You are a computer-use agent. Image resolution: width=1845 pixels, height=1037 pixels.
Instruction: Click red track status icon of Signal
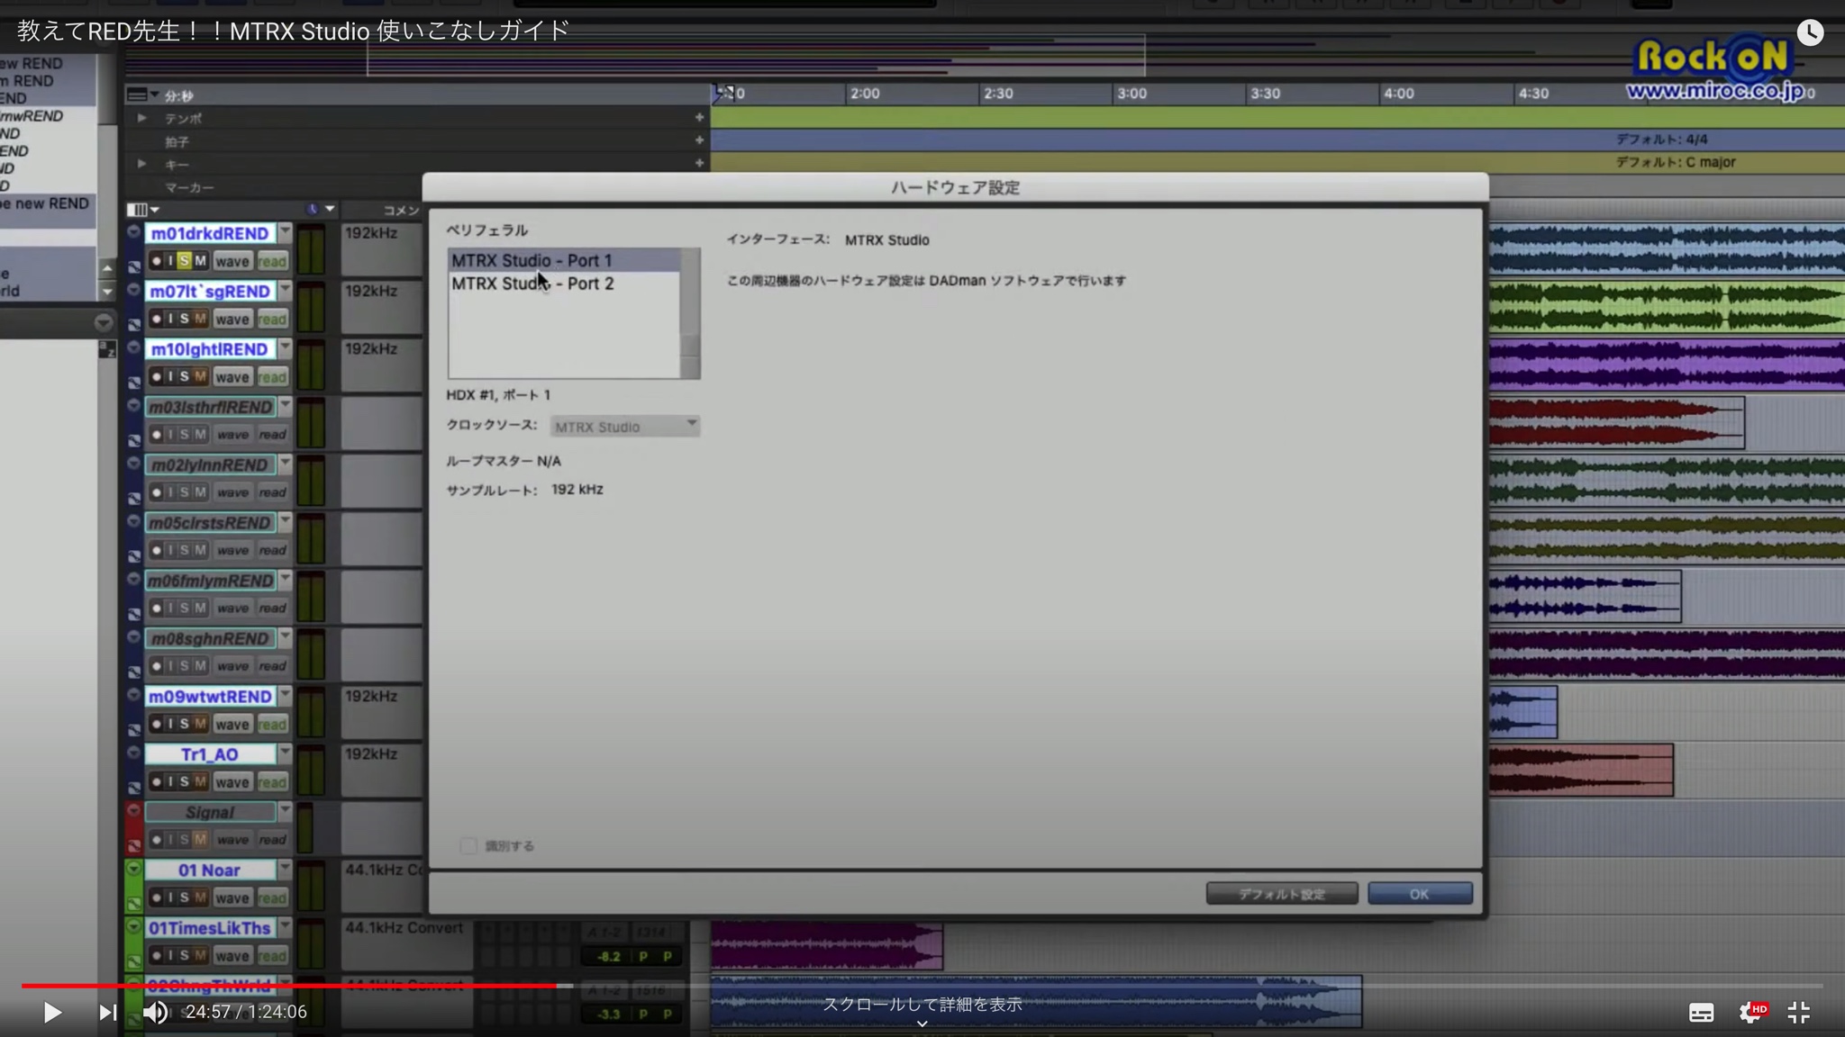[x=133, y=811]
